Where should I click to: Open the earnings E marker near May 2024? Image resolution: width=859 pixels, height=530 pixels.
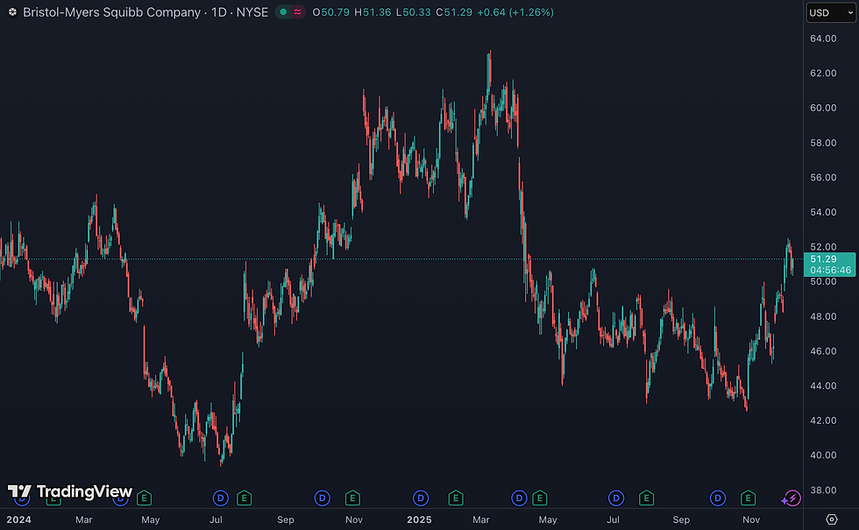pos(144,498)
